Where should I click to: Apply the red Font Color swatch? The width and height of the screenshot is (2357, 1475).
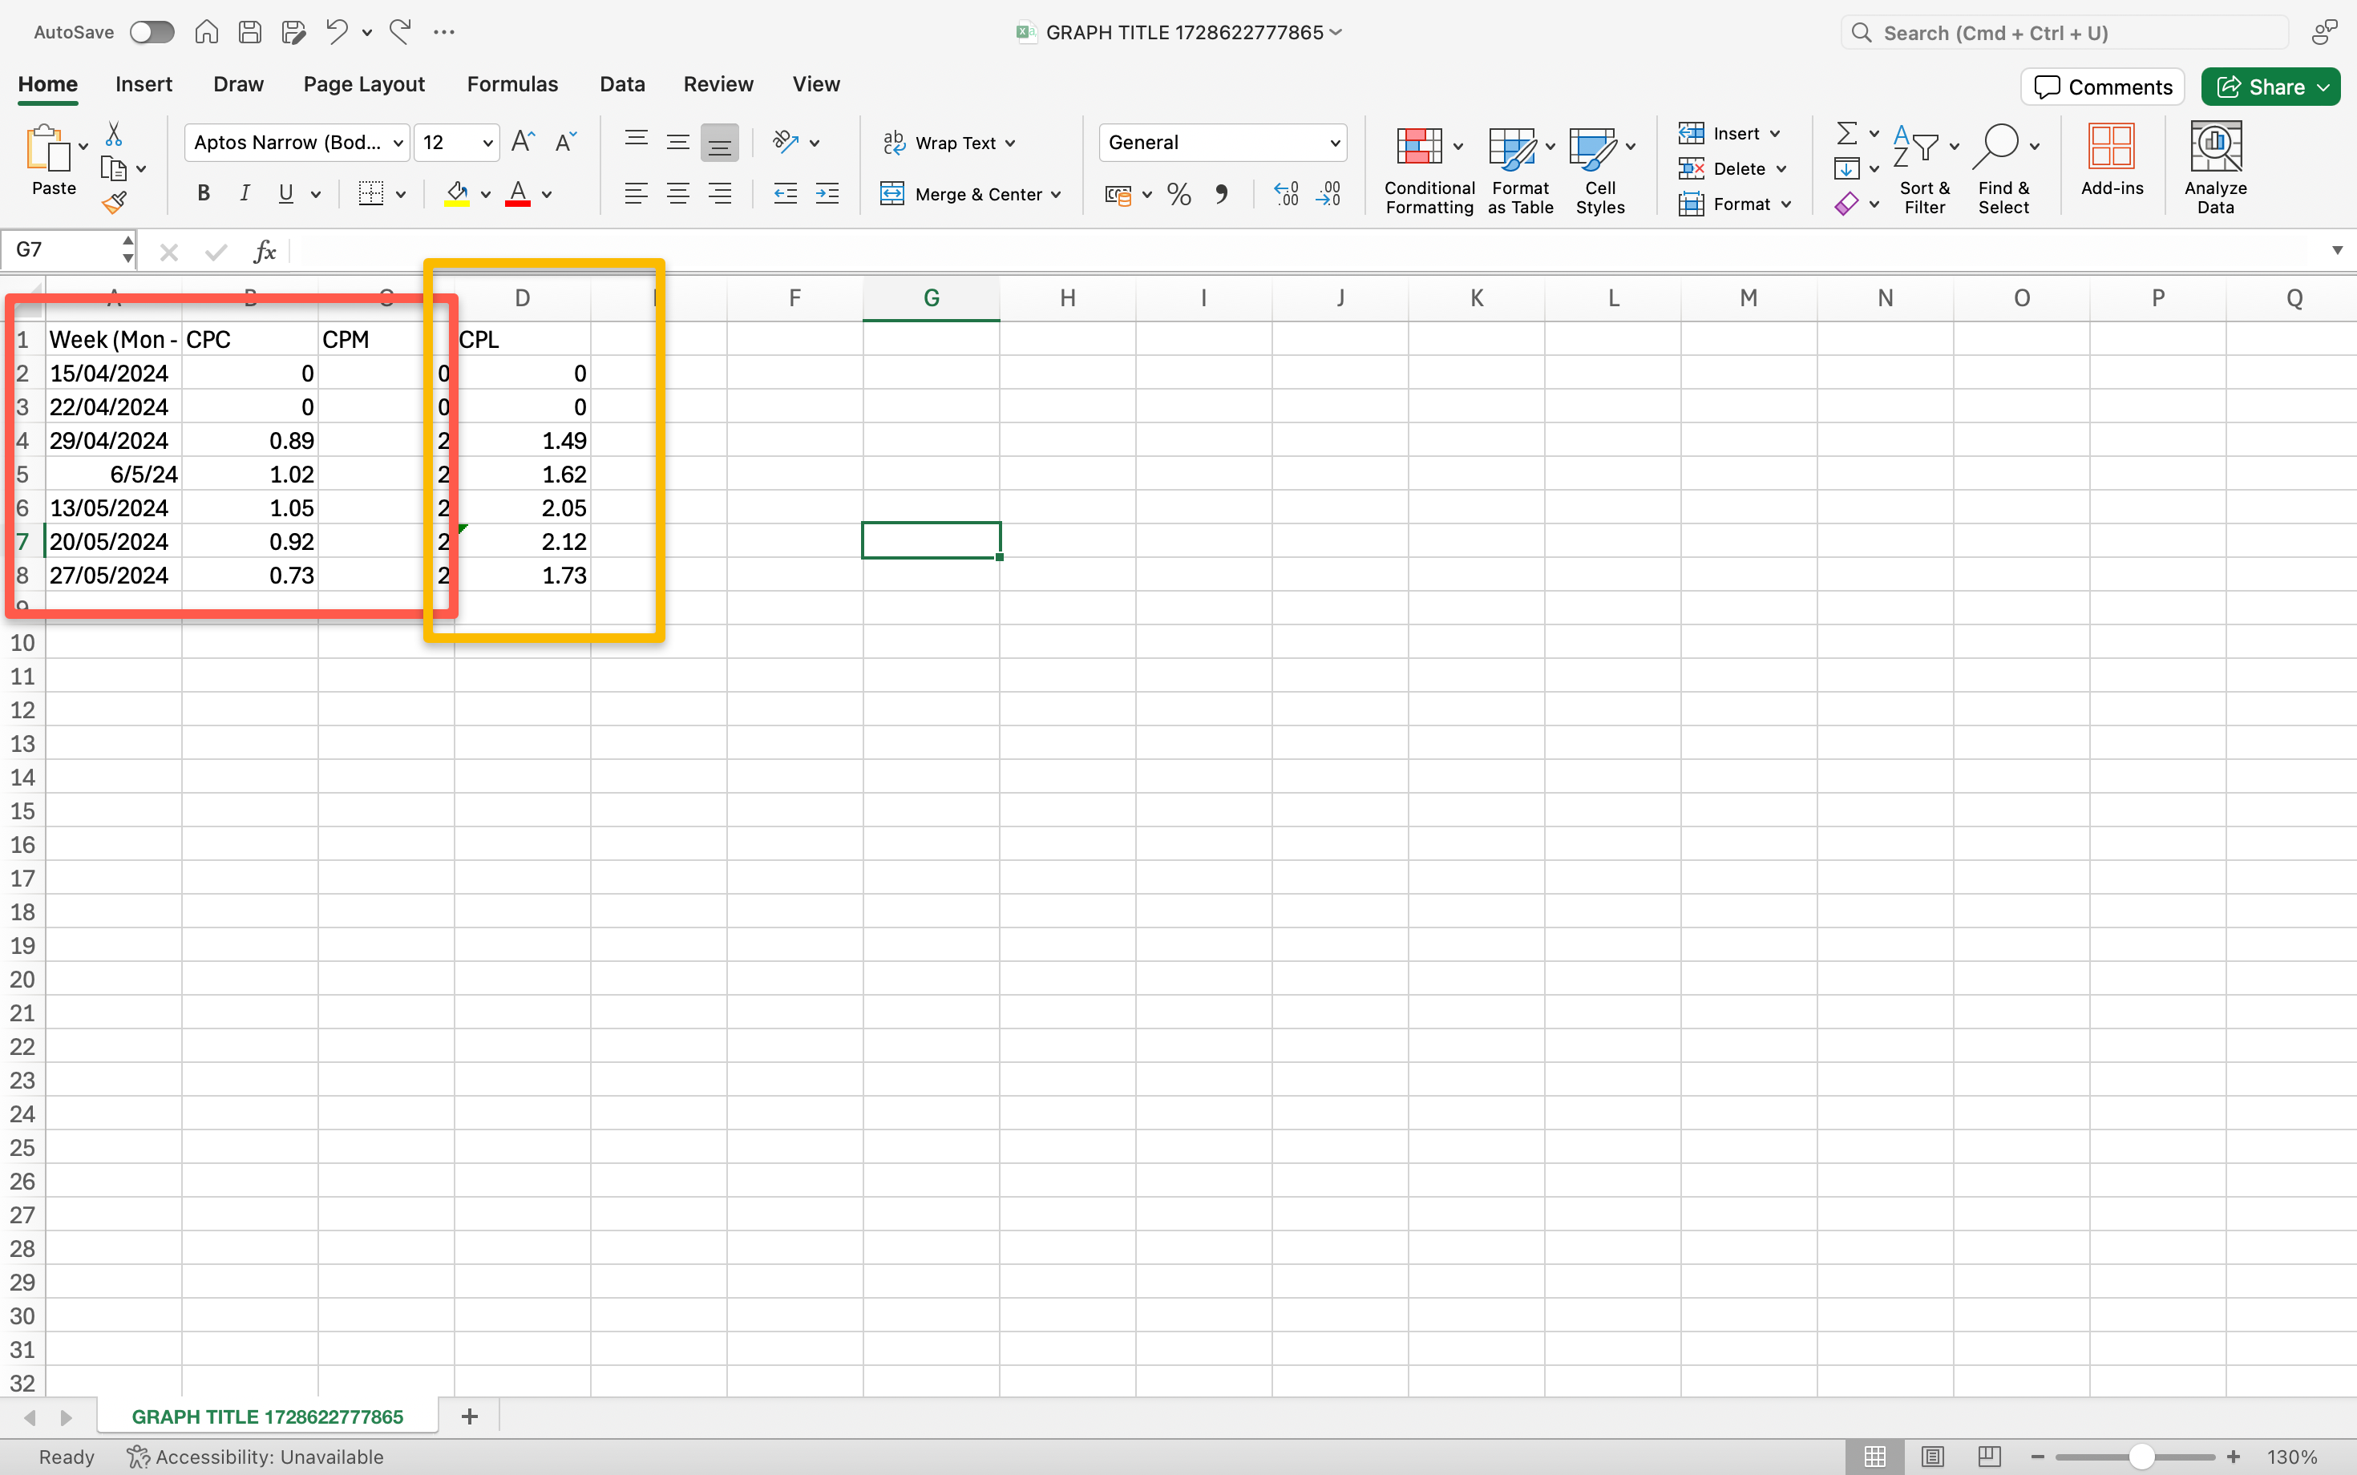tap(518, 193)
